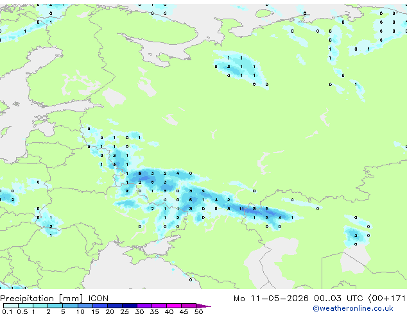Click the 'Precipitation [mm]' title text

pos(41,299)
